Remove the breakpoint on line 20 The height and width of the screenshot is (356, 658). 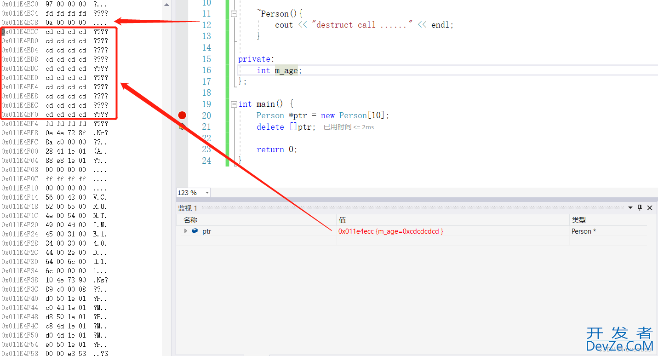pos(182,115)
